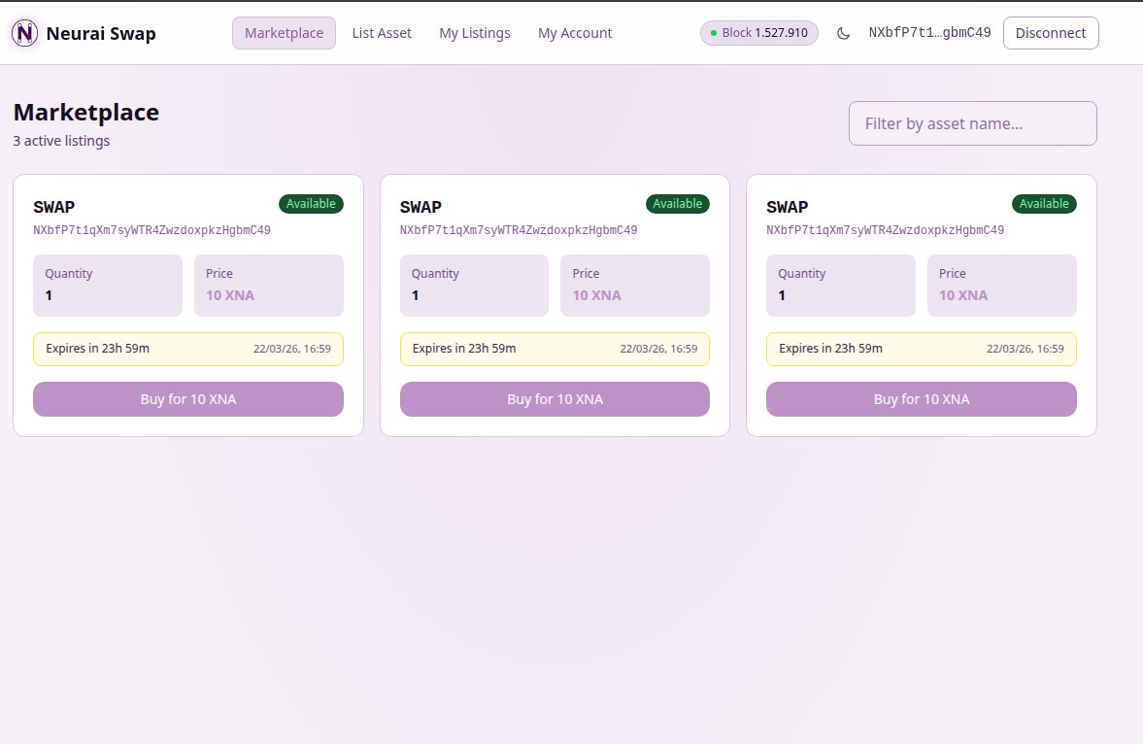Toggle dark mode with the moon icon

pyautogui.click(x=843, y=33)
